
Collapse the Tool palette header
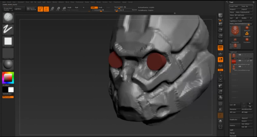point(231,2)
